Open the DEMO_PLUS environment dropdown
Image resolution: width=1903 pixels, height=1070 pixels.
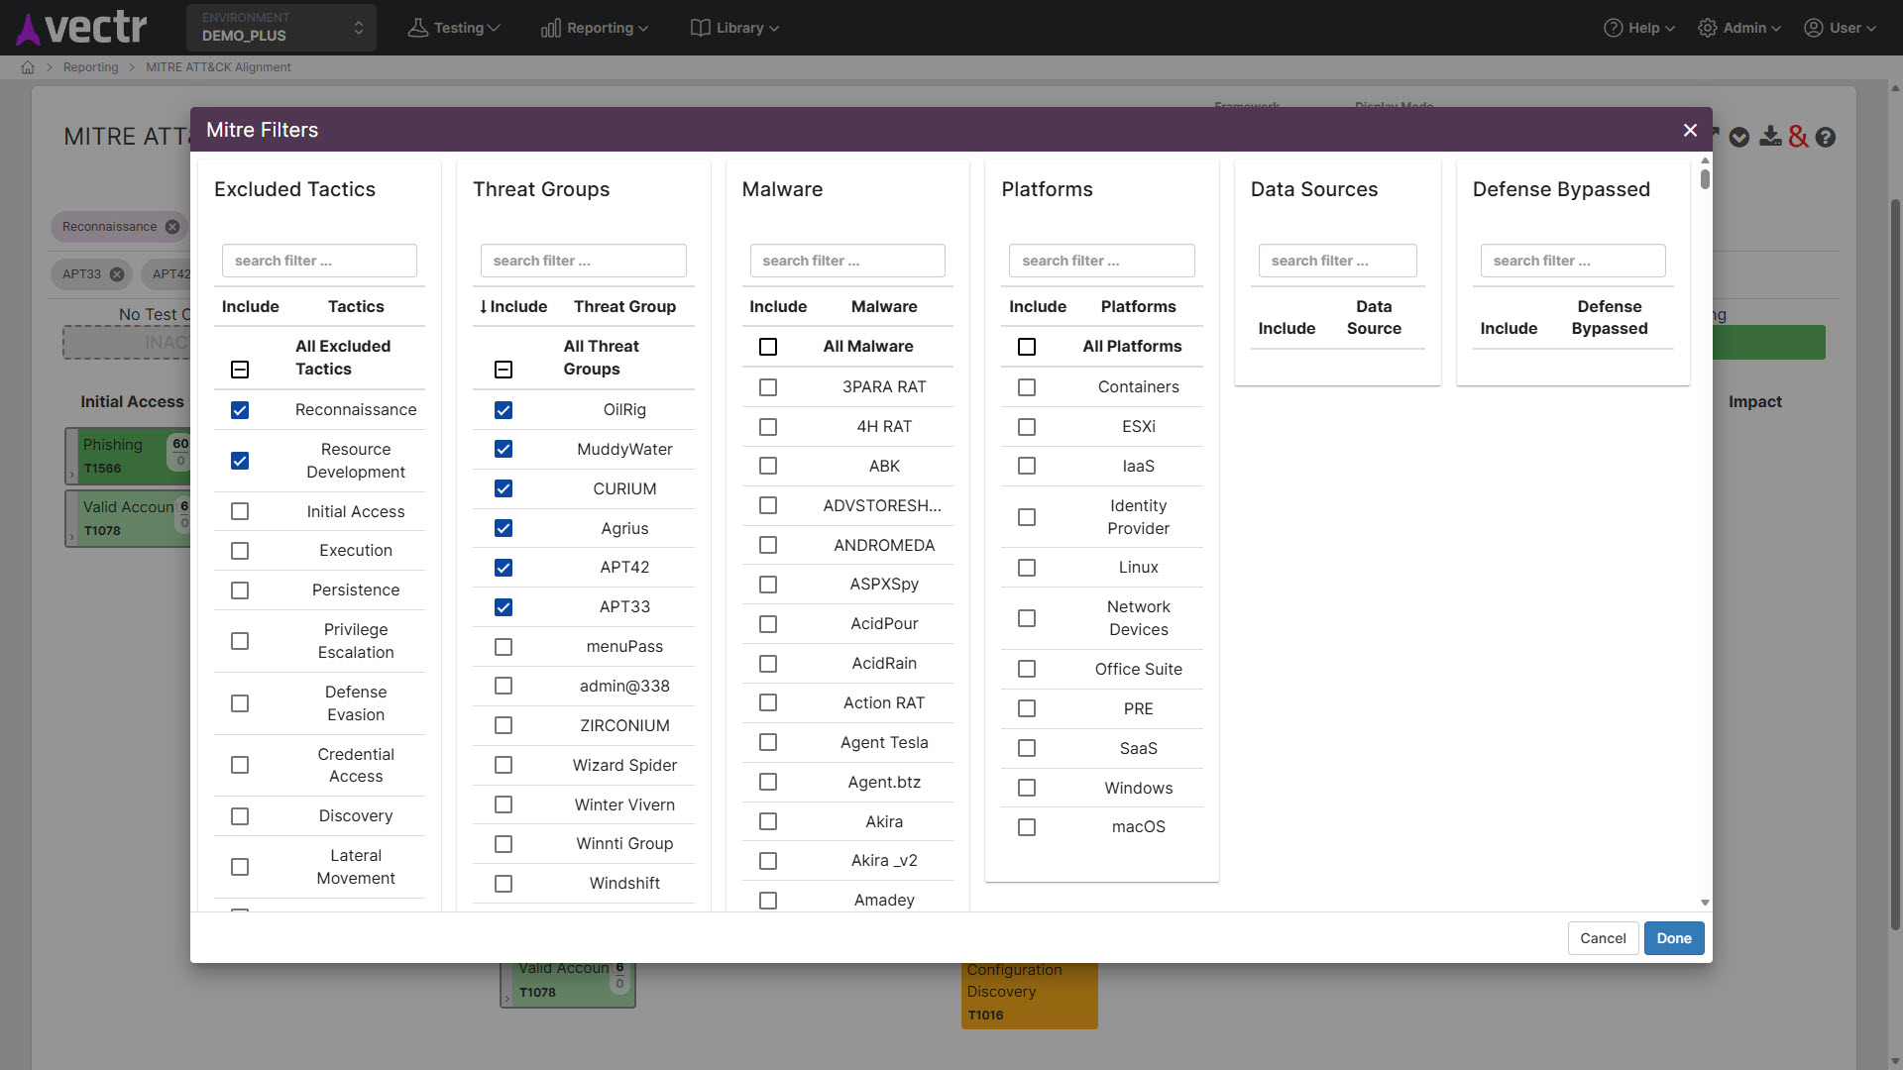pos(281,28)
